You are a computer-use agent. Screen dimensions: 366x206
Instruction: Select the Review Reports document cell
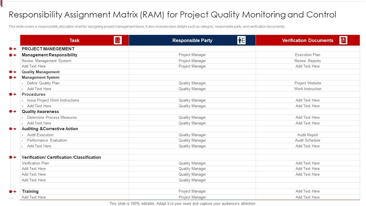[x=308, y=61]
